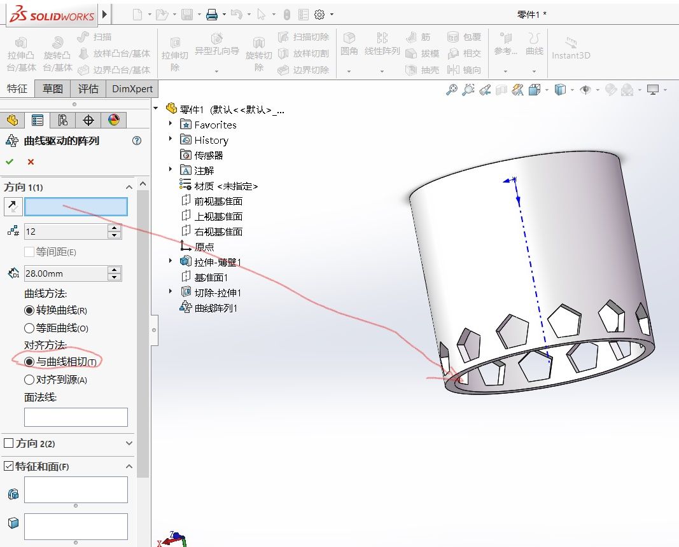Collapse the 零件1 root tree node
Image resolution: width=679 pixels, height=547 pixels.
156,107
